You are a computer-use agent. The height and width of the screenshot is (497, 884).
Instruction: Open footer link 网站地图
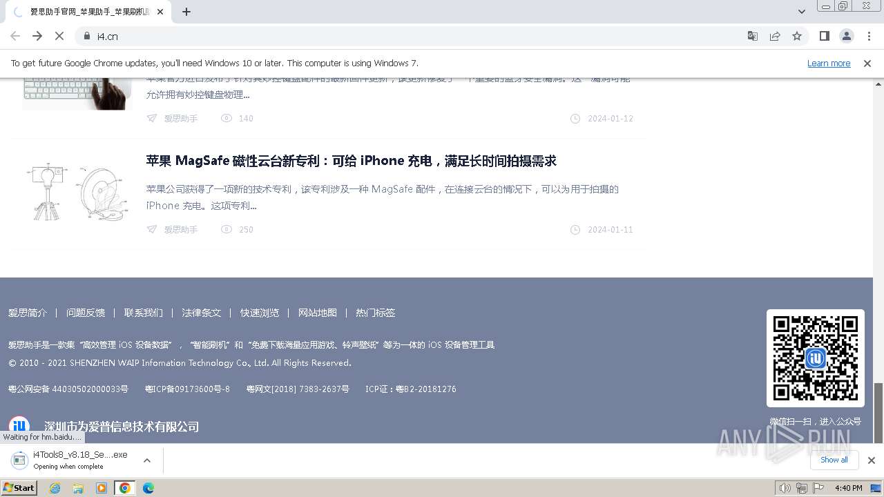[x=318, y=313]
